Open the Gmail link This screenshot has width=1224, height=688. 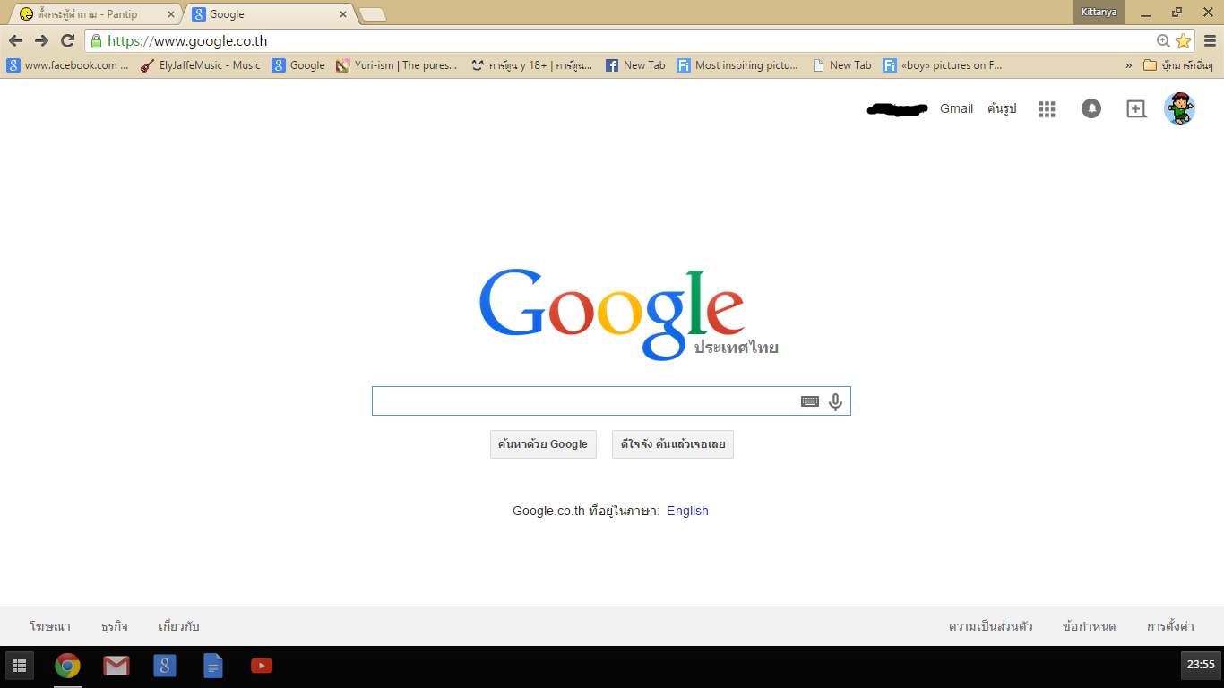pos(956,108)
